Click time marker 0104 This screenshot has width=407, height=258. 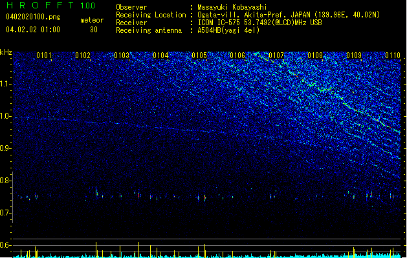pos(160,55)
